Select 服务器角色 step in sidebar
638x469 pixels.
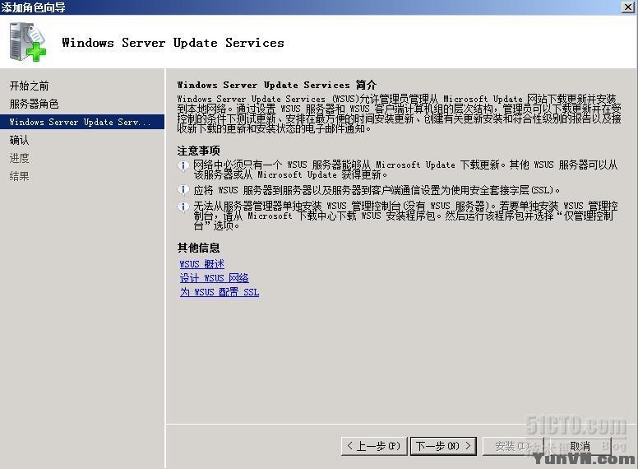click(x=35, y=104)
